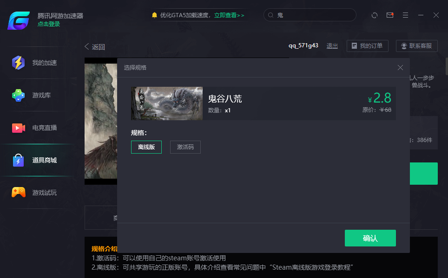Open 我的加速 lightning icon
Viewport: 448px width, 278px height.
point(18,63)
